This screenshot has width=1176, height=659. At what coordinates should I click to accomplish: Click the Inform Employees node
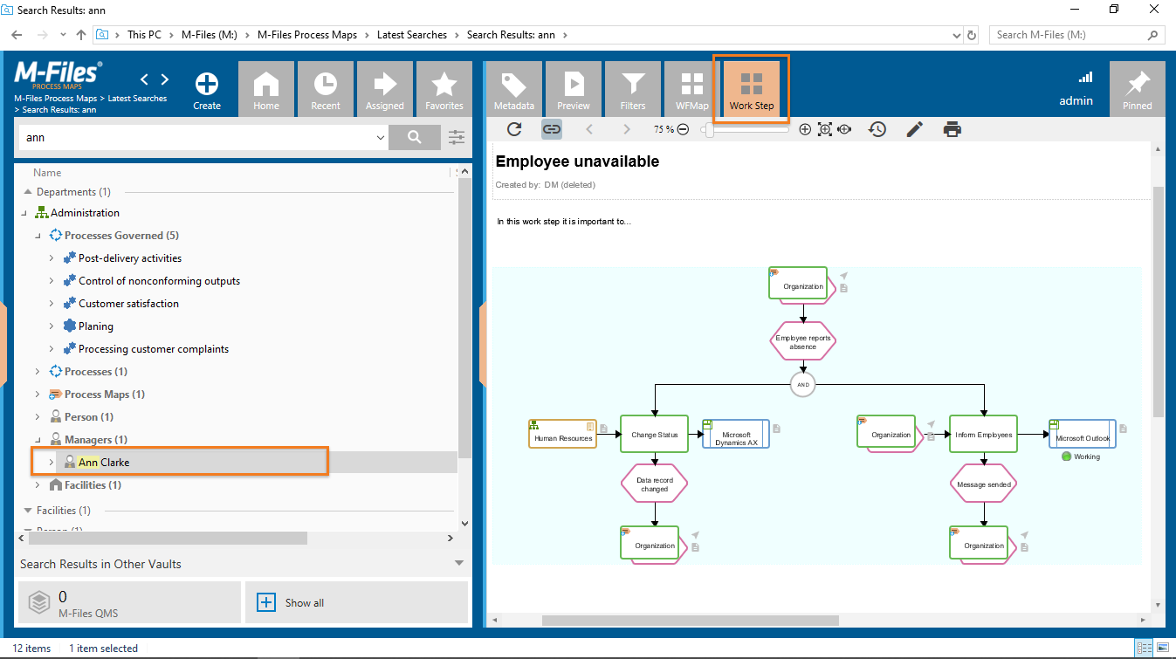tap(983, 434)
